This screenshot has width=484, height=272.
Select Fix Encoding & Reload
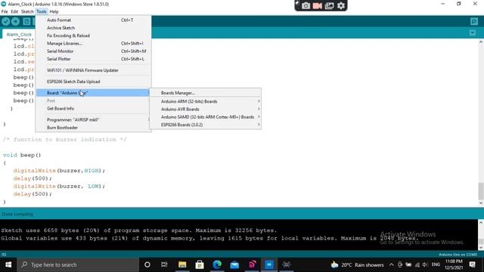(x=93, y=36)
